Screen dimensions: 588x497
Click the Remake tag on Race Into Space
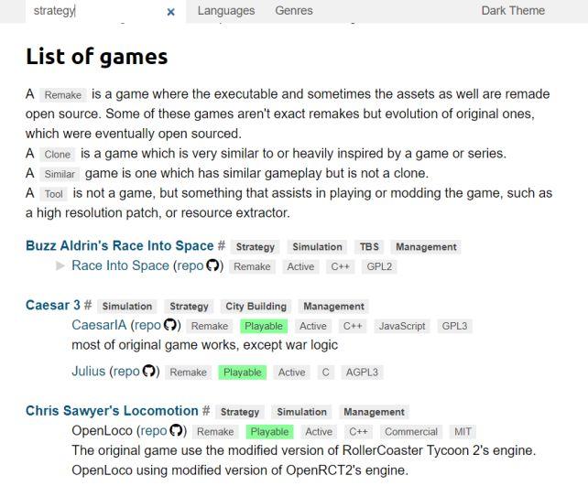point(252,266)
